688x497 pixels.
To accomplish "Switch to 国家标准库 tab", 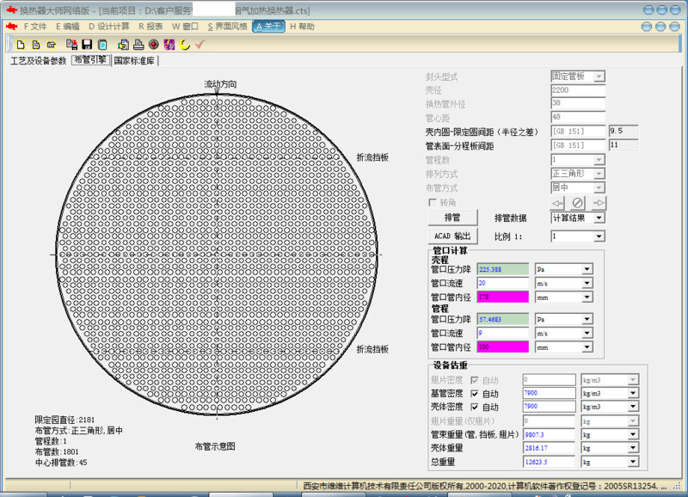I will point(134,60).
